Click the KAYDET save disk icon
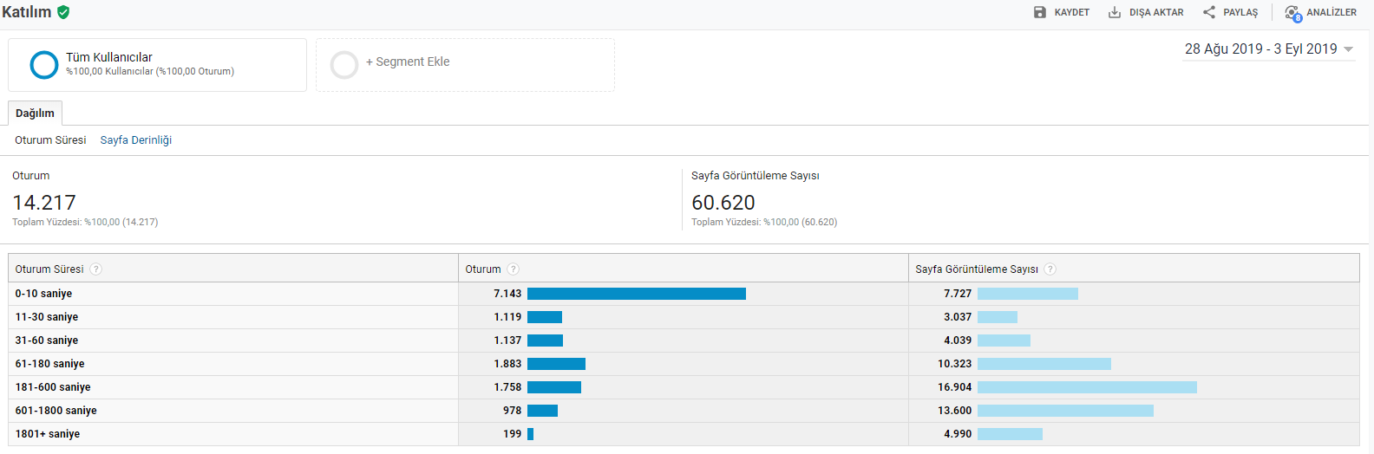 coord(1040,12)
